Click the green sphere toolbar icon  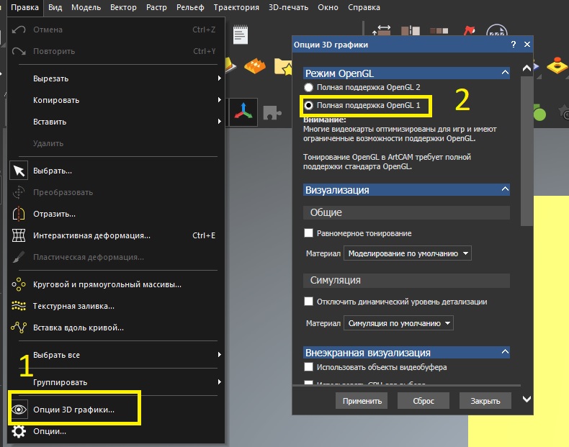click(x=539, y=112)
